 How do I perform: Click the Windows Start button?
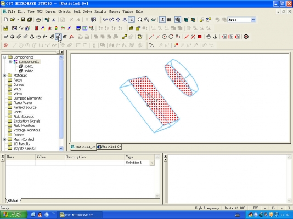14,215
